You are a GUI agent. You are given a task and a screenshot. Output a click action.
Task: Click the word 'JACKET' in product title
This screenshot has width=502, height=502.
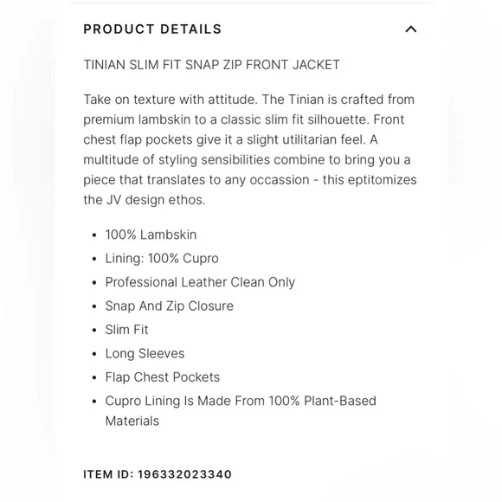pyautogui.click(x=316, y=65)
